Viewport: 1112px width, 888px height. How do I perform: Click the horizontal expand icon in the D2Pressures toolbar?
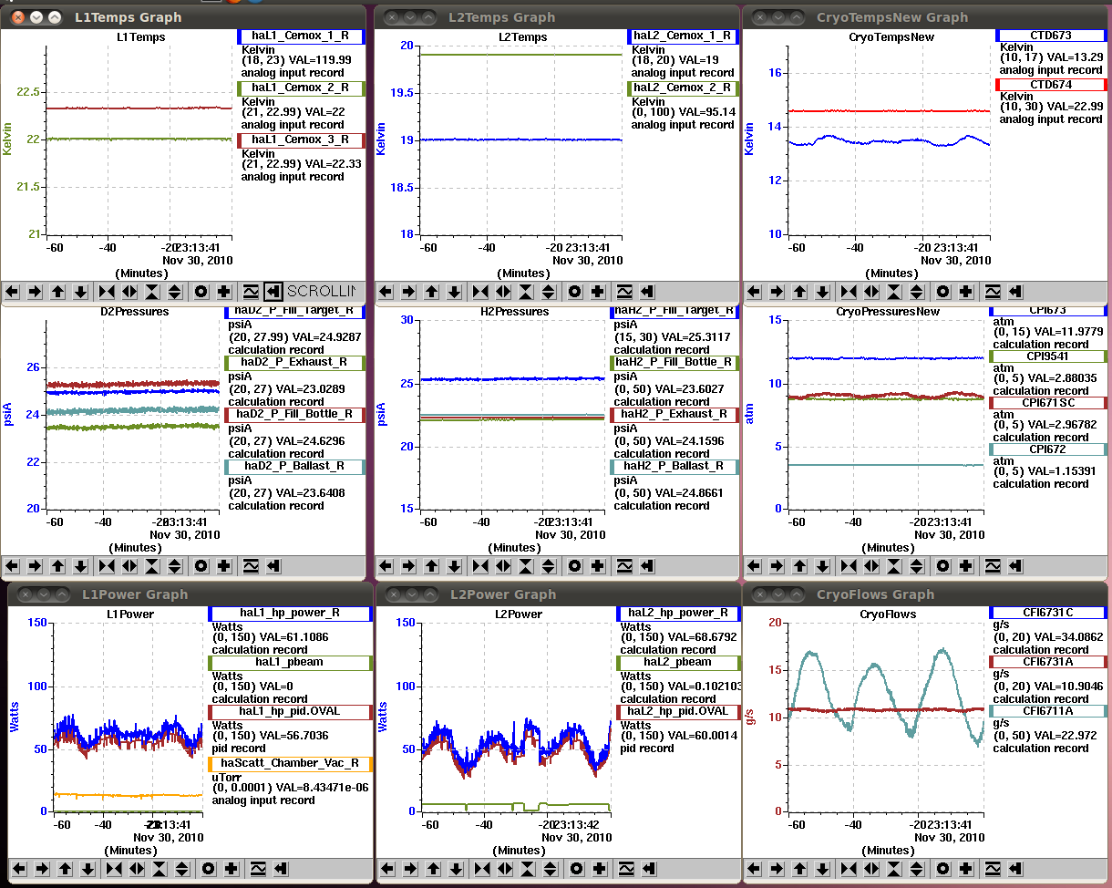pyautogui.click(x=130, y=566)
